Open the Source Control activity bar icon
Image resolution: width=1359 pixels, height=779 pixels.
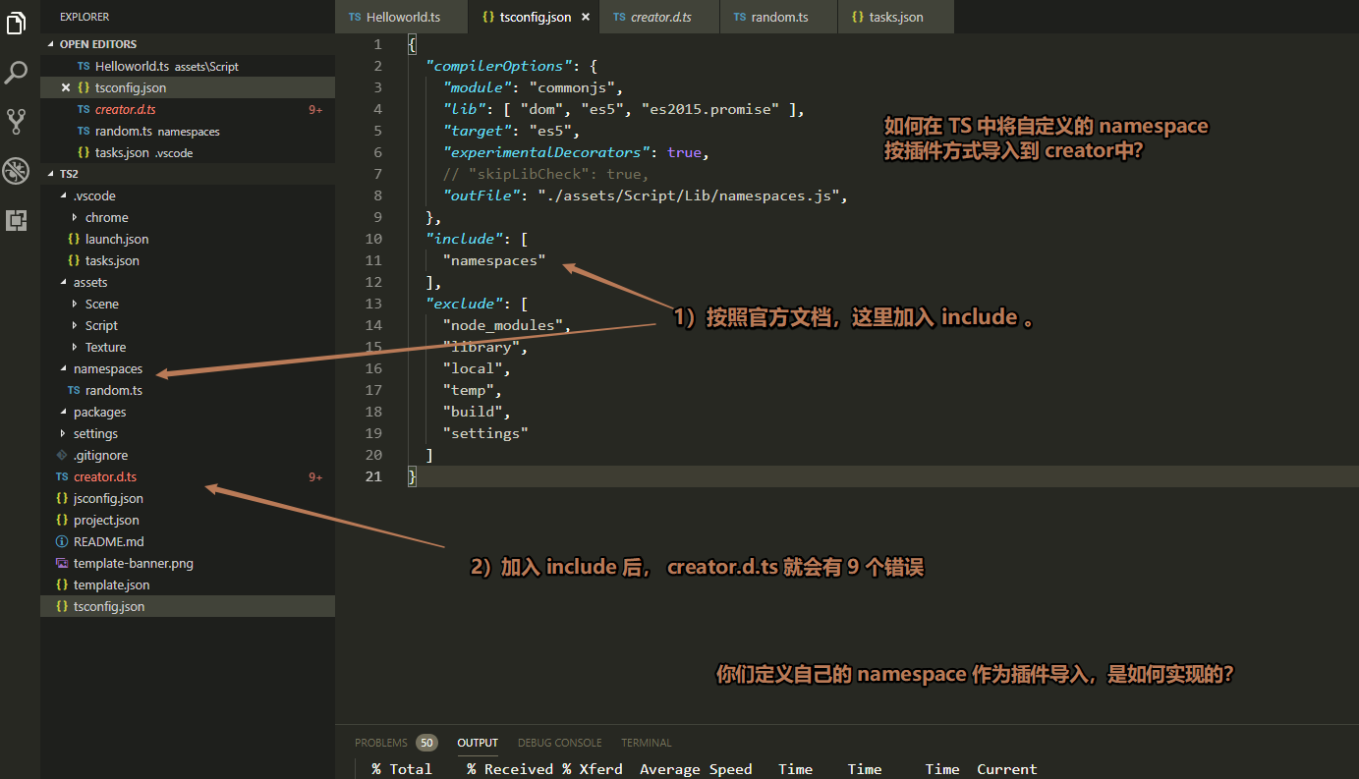16,122
